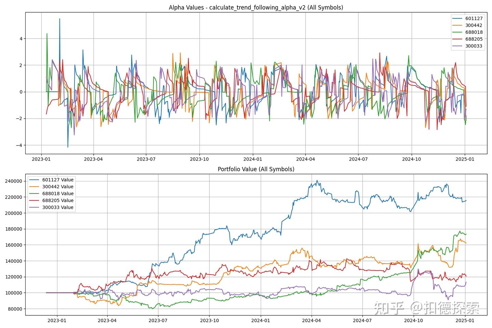Click "2024-07" x-axis label under Alpha Values chart

coord(358,159)
